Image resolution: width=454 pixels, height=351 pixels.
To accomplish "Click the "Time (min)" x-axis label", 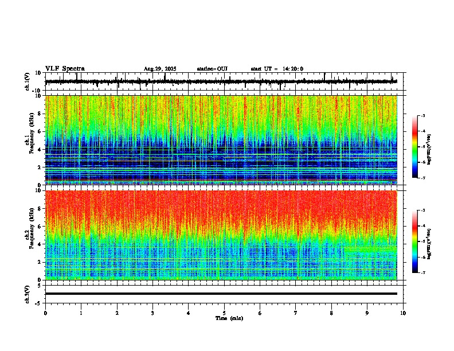I will point(229,318).
